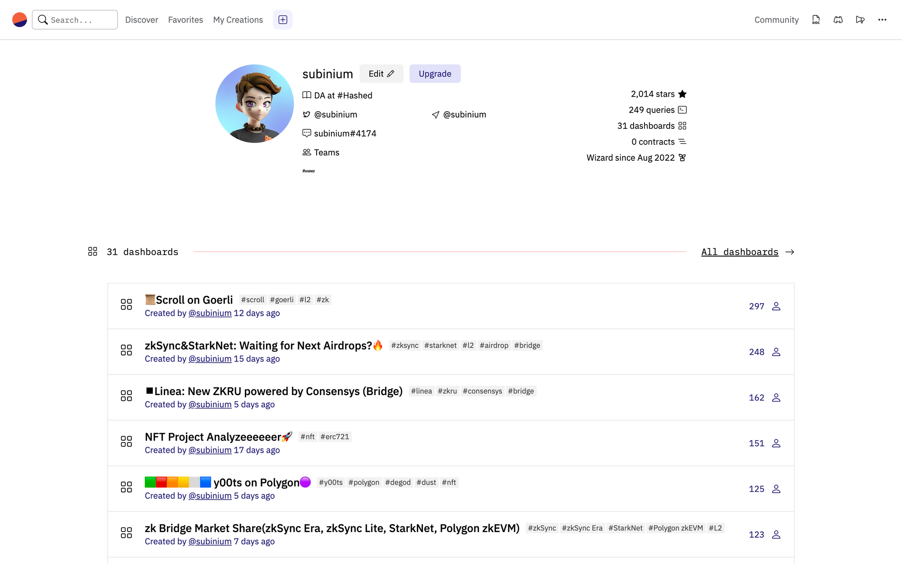The height and width of the screenshot is (564, 902).
Task: Open the three-dots more menu
Action: tap(882, 20)
